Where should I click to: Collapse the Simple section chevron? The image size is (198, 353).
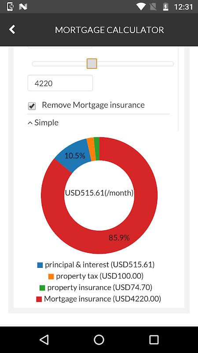[x=30, y=123]
